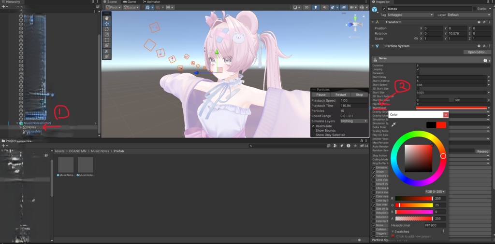Open Simulate Layers dropdown (Nothing)
This screenshot has width=495, height=244.
[x=354, y=121]
